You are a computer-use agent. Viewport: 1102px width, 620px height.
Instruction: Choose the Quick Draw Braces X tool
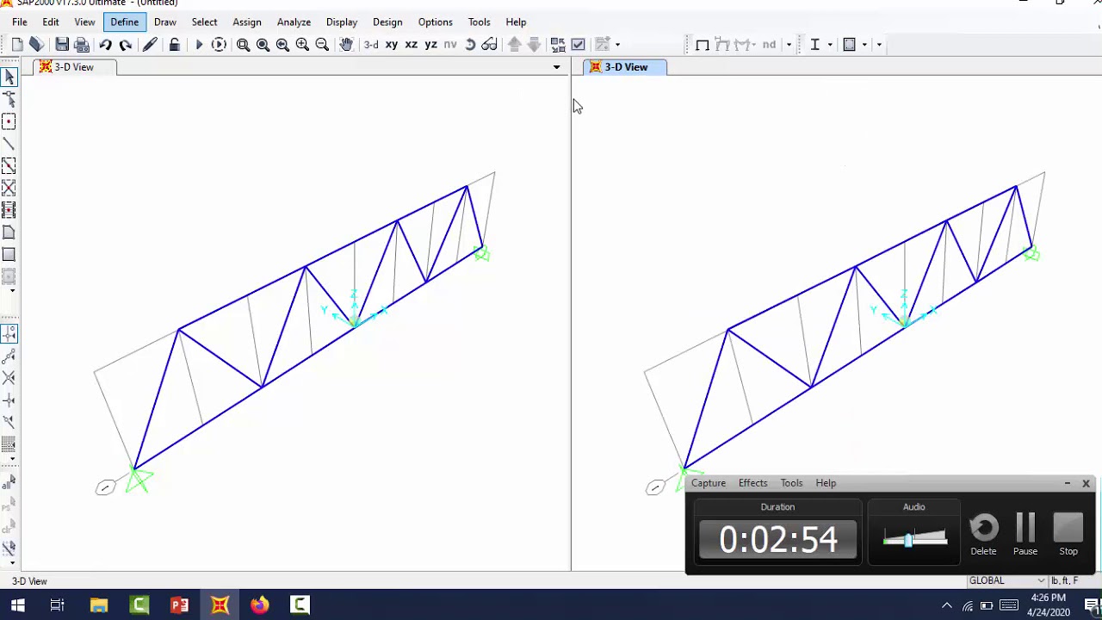pos(9,188)
